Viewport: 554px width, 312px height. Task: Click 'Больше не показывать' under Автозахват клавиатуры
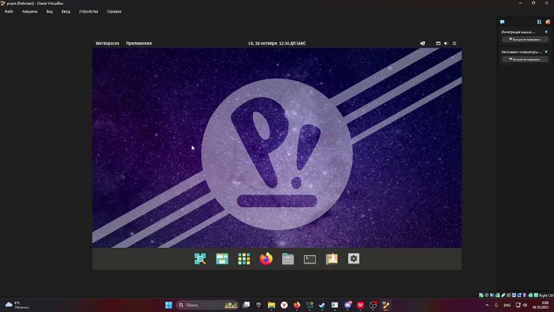[525, 59]
